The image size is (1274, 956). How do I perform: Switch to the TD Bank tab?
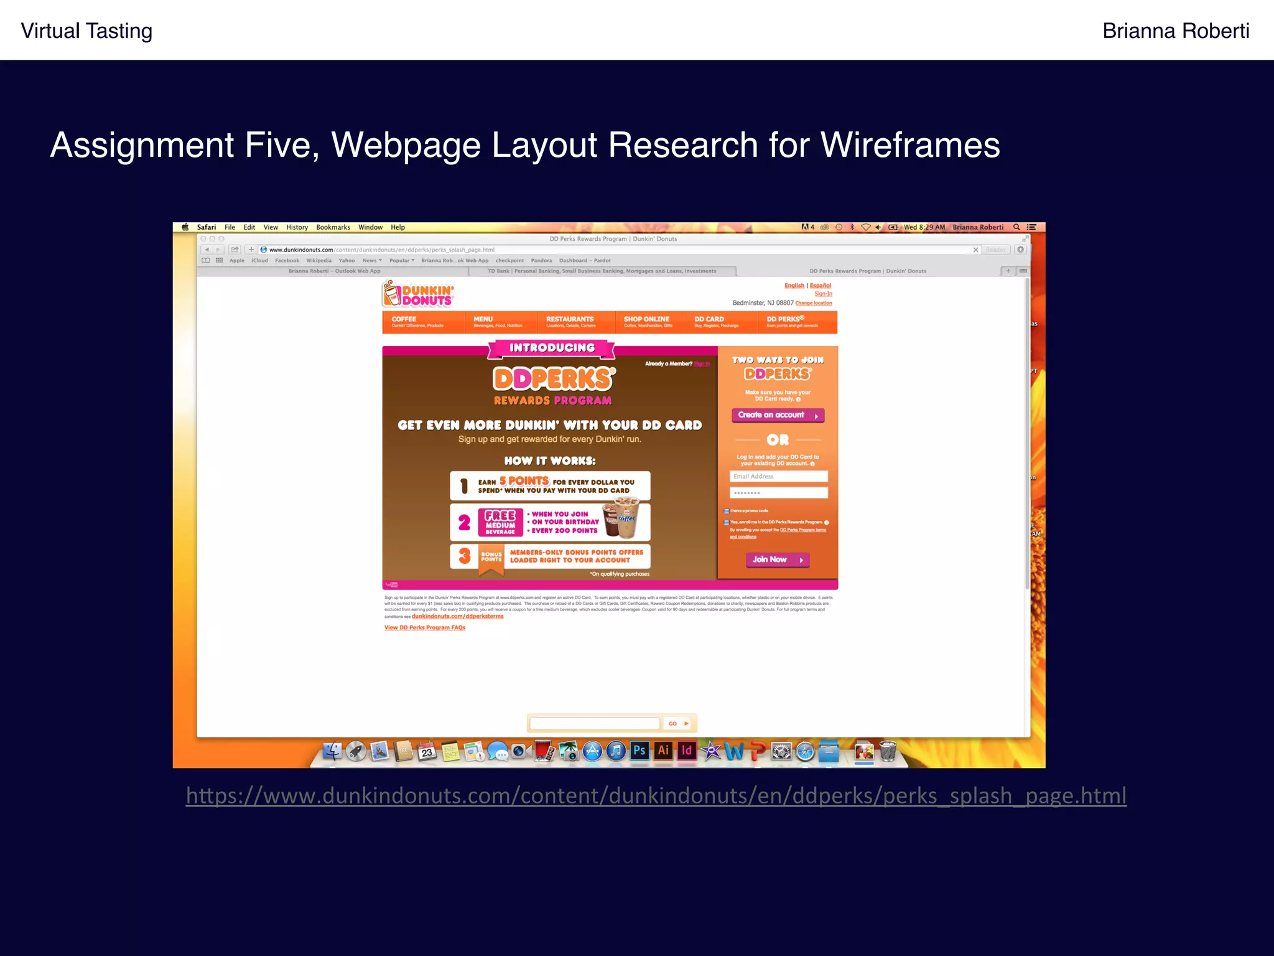[602, 271]
